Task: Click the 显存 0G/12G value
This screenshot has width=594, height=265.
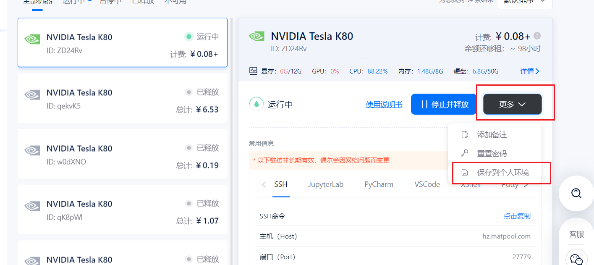Action: click(291, 71)
